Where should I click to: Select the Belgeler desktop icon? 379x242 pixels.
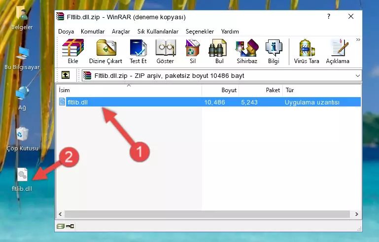pyautogui.click(x=22, y=18)
